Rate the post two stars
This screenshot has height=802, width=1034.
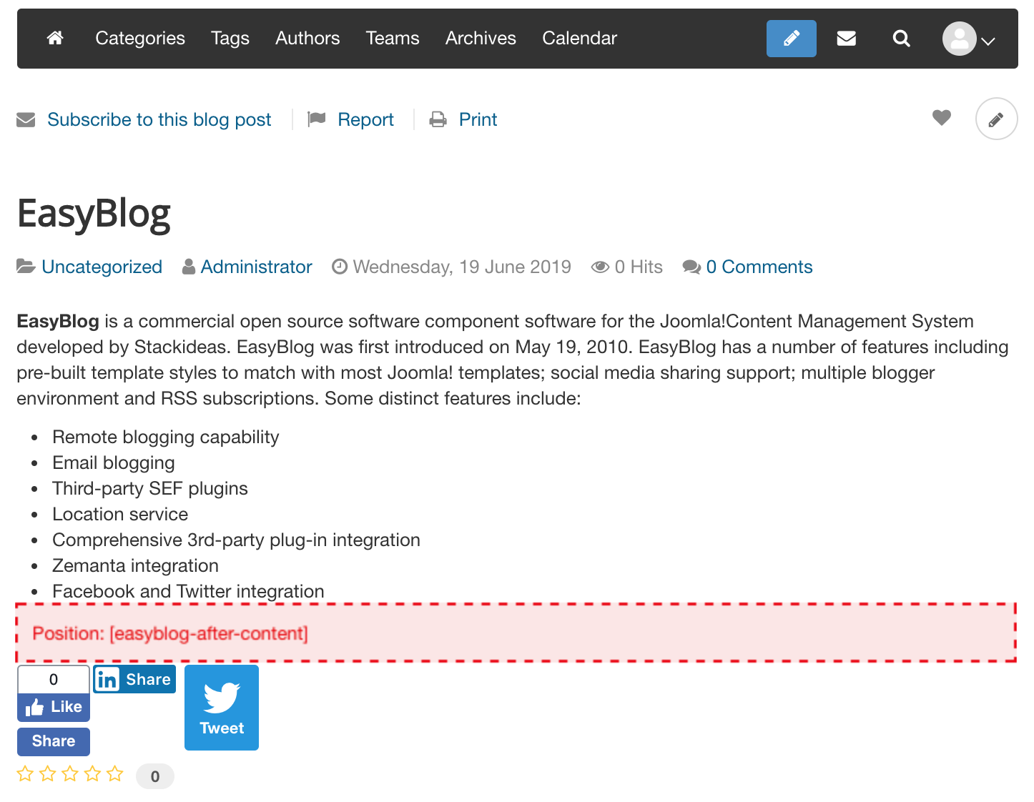pos(48,773)
